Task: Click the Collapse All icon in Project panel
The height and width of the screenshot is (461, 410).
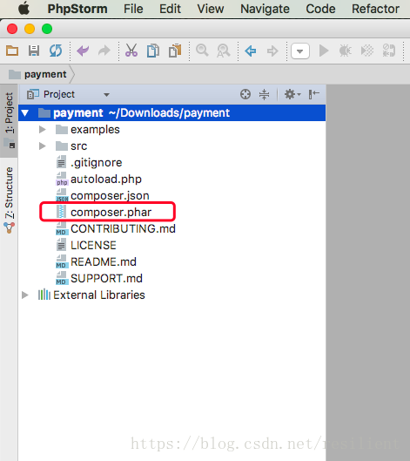Action: click(x=264, y=94)
